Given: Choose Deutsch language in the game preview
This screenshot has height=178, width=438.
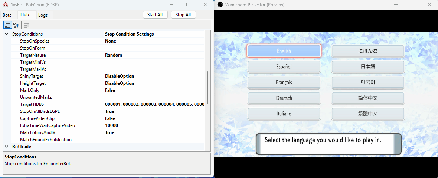Looking at the screenshot, I should pos(284,98).
